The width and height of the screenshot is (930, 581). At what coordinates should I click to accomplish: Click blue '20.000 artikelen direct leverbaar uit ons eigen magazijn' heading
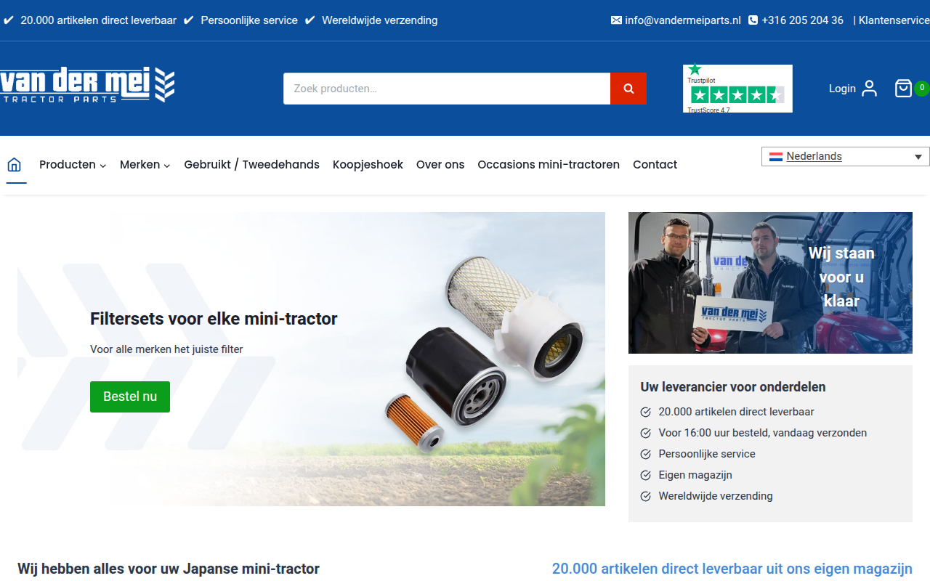click(732, 569)
